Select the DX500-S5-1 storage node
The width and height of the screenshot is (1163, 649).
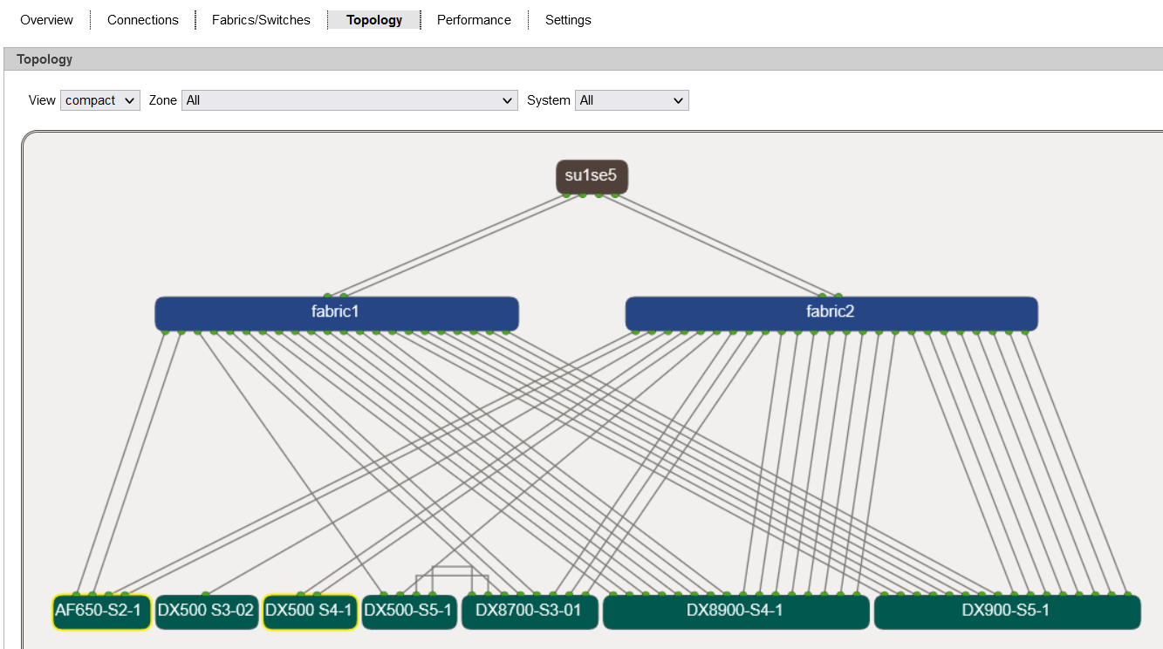[408, 611]
